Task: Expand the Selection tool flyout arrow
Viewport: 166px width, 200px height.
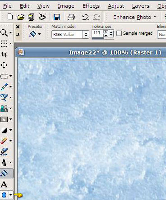Action: pos(10,76)
